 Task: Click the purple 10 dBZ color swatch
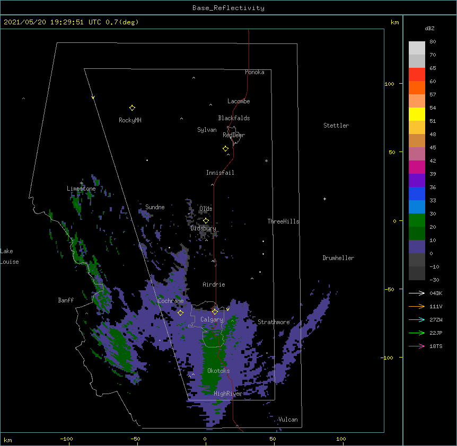point(417,247)
